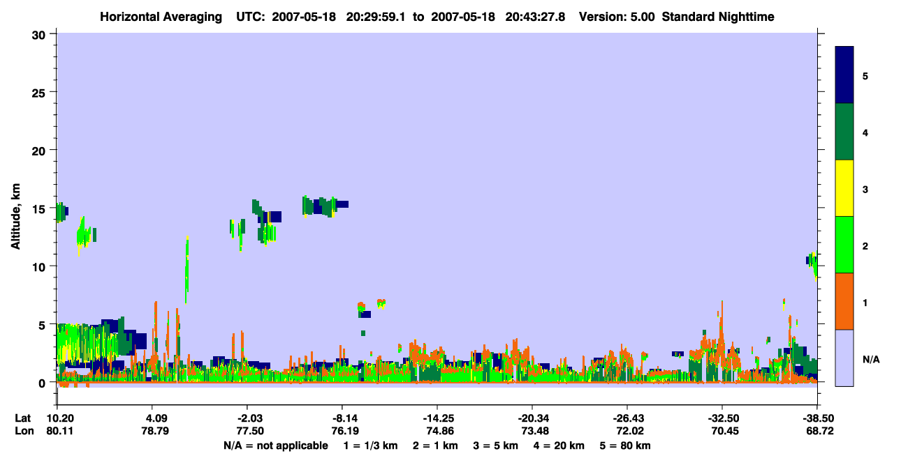Click latitude value -8.14
This screenshot has height=465, width=908.
coord(342,418)
